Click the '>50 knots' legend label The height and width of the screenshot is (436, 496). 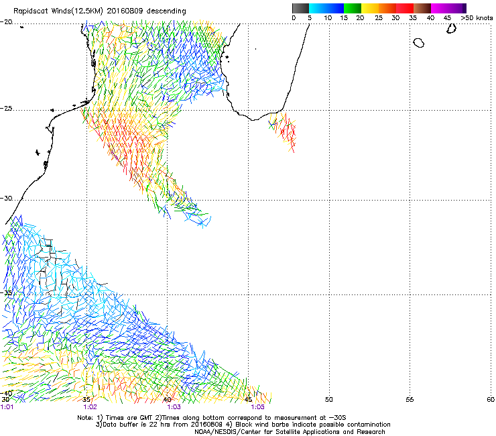(477, 18)
